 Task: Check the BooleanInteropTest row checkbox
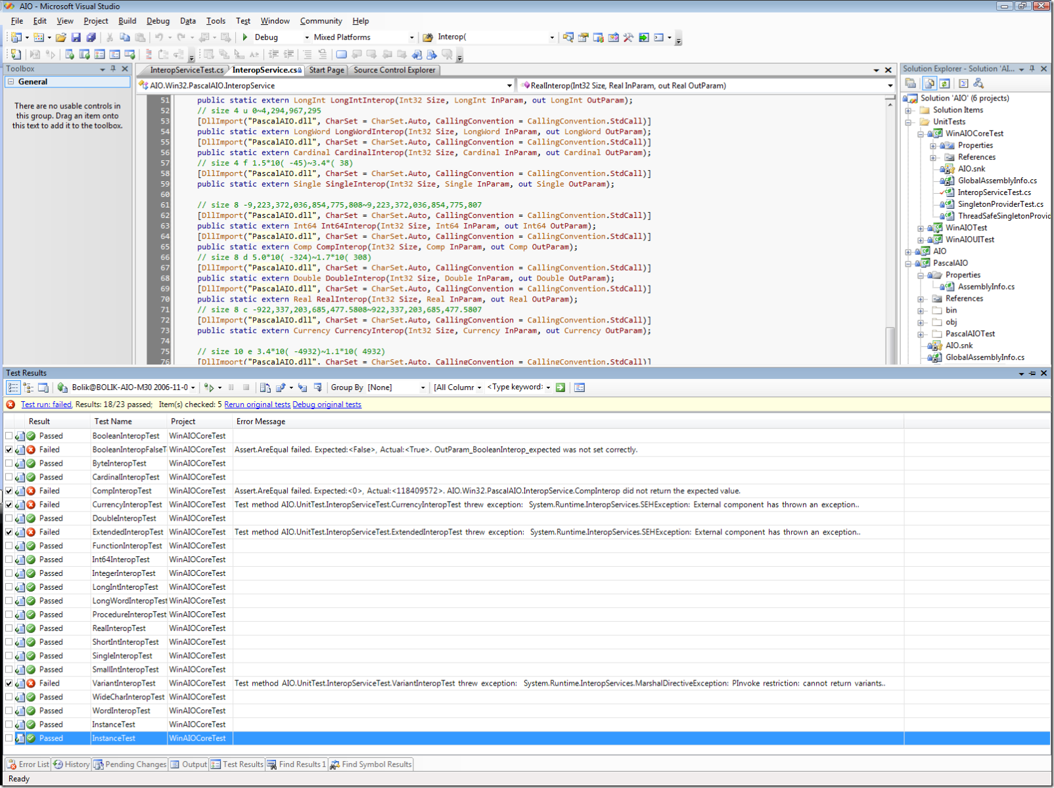(x=9, y=436)
